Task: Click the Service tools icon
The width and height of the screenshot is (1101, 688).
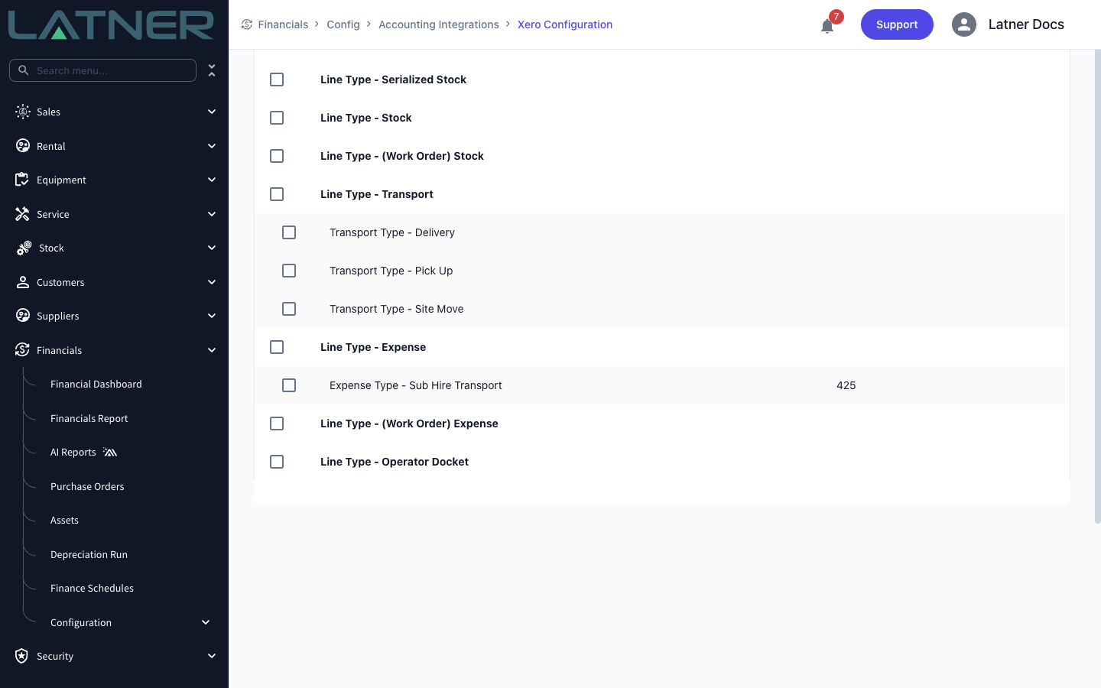Action: [x=22, y=214]
